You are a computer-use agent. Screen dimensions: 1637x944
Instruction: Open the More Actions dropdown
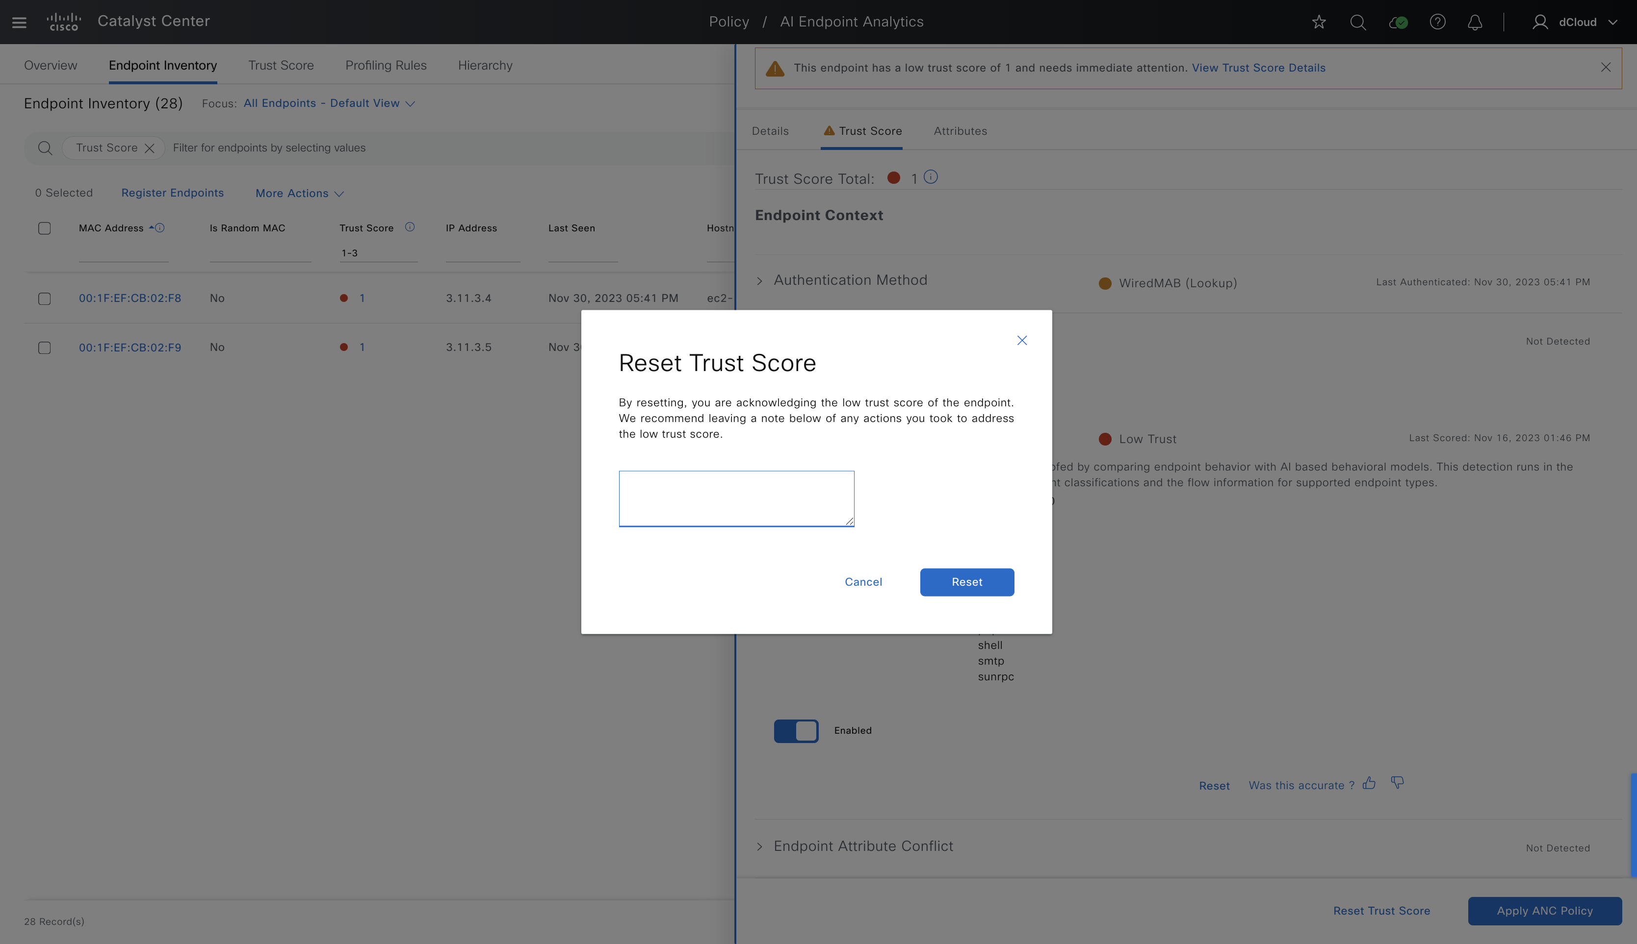(299, 193)
